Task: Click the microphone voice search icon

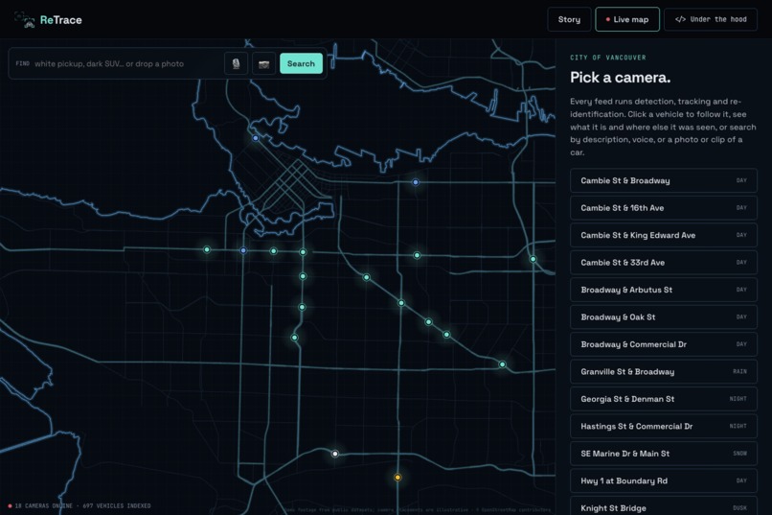Action: click(236, 63)
